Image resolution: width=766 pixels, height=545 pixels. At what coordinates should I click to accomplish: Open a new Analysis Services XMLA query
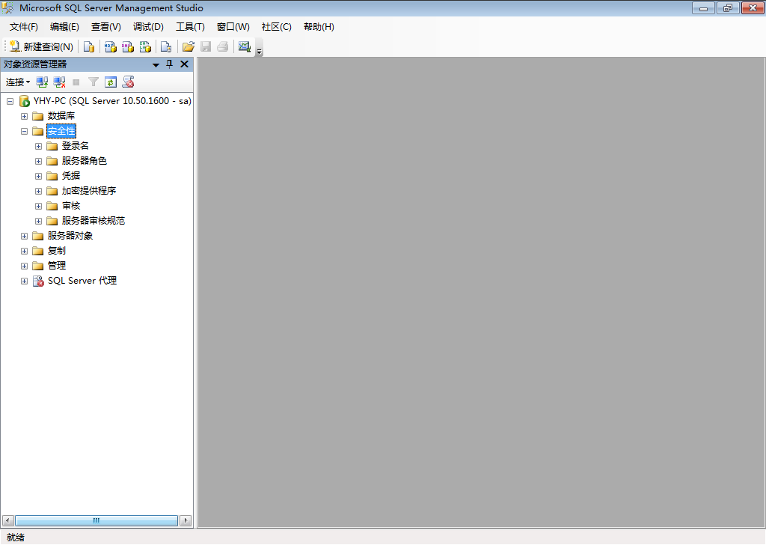146,46
